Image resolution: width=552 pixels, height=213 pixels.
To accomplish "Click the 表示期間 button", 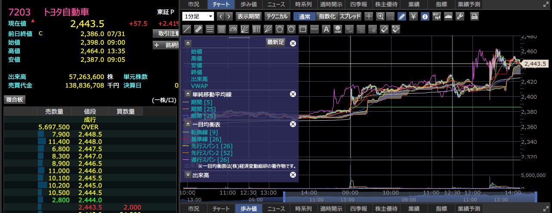I will pos(249,17).
